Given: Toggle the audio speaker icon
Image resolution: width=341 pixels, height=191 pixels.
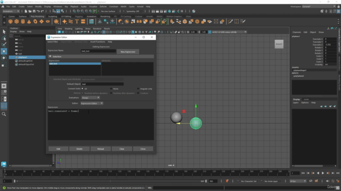Looking at the screenshot, I should [328, 181].
